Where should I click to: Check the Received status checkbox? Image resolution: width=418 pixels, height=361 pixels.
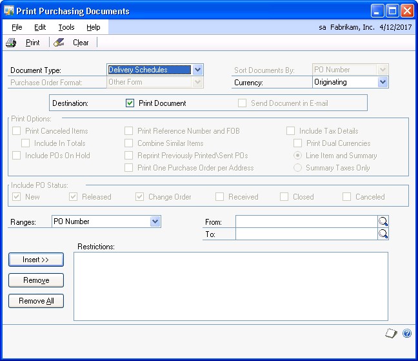[220, 196]
